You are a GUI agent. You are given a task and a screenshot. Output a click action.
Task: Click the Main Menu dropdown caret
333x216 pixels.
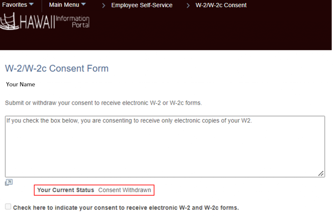click(84, 4)
